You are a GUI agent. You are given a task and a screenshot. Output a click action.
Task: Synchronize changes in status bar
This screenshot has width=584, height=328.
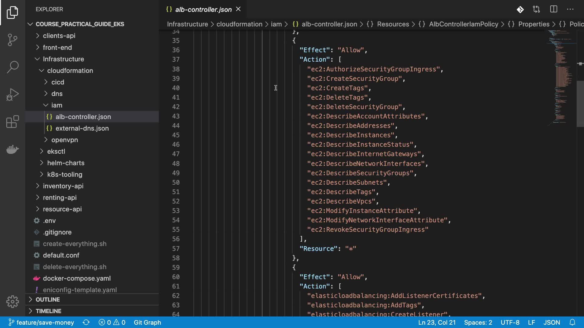(86, 322)
